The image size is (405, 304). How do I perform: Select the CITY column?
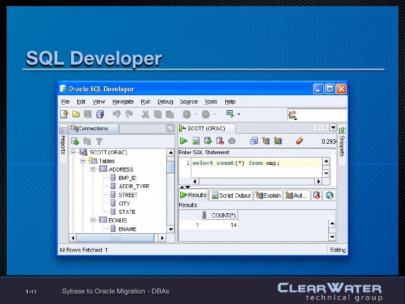click(x=124, y=203)
